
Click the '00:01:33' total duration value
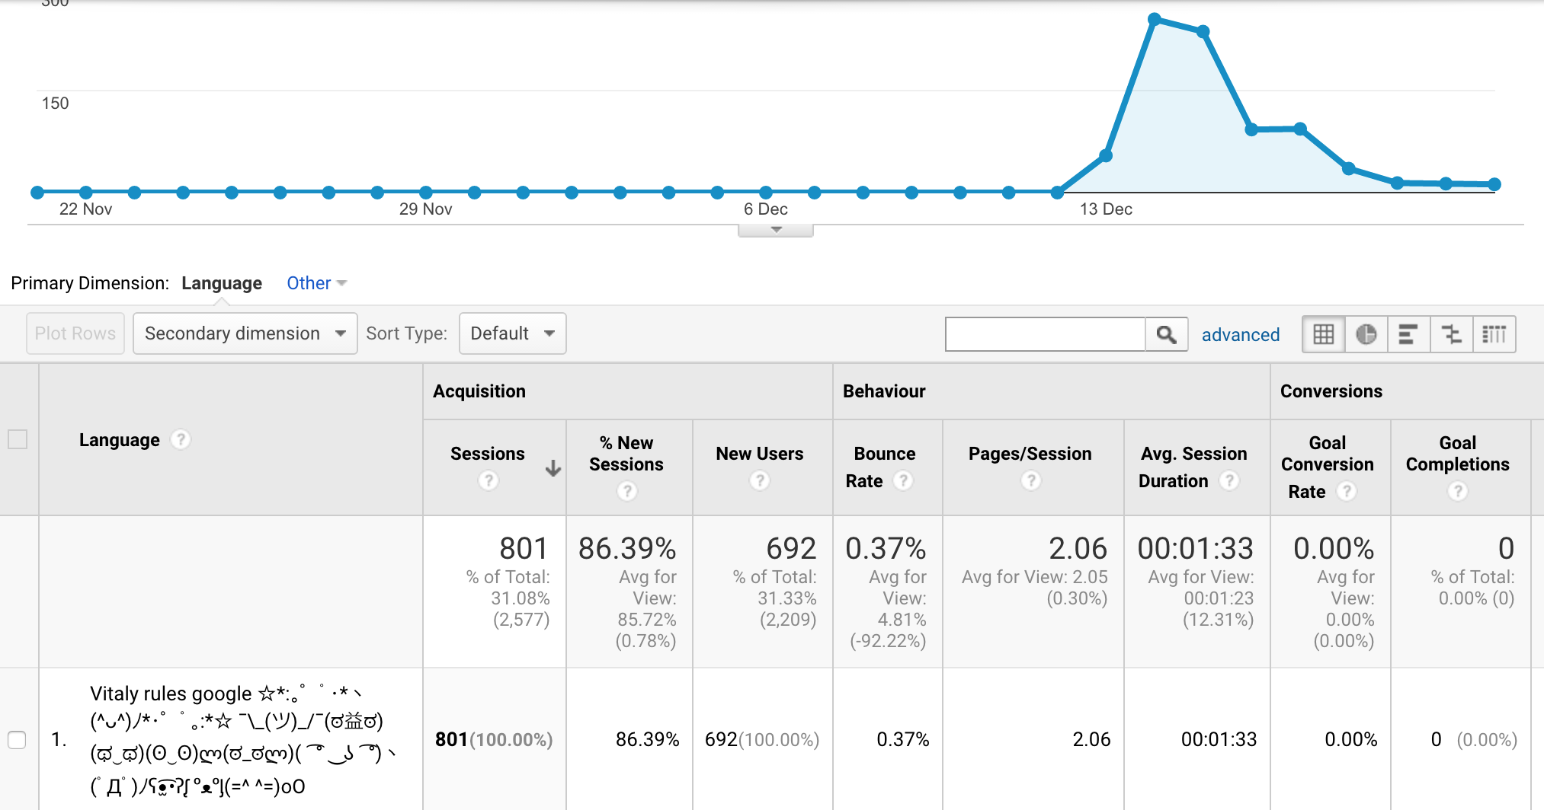coord(1196,548)
